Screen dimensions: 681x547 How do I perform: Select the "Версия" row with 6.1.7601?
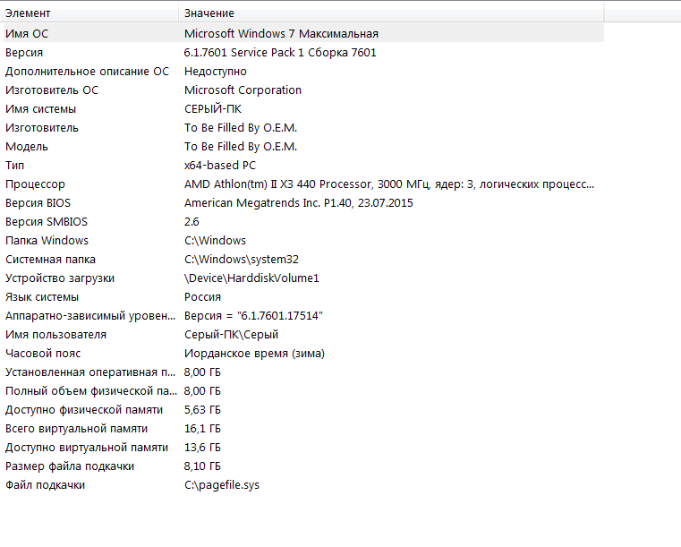tap(24, 52)
